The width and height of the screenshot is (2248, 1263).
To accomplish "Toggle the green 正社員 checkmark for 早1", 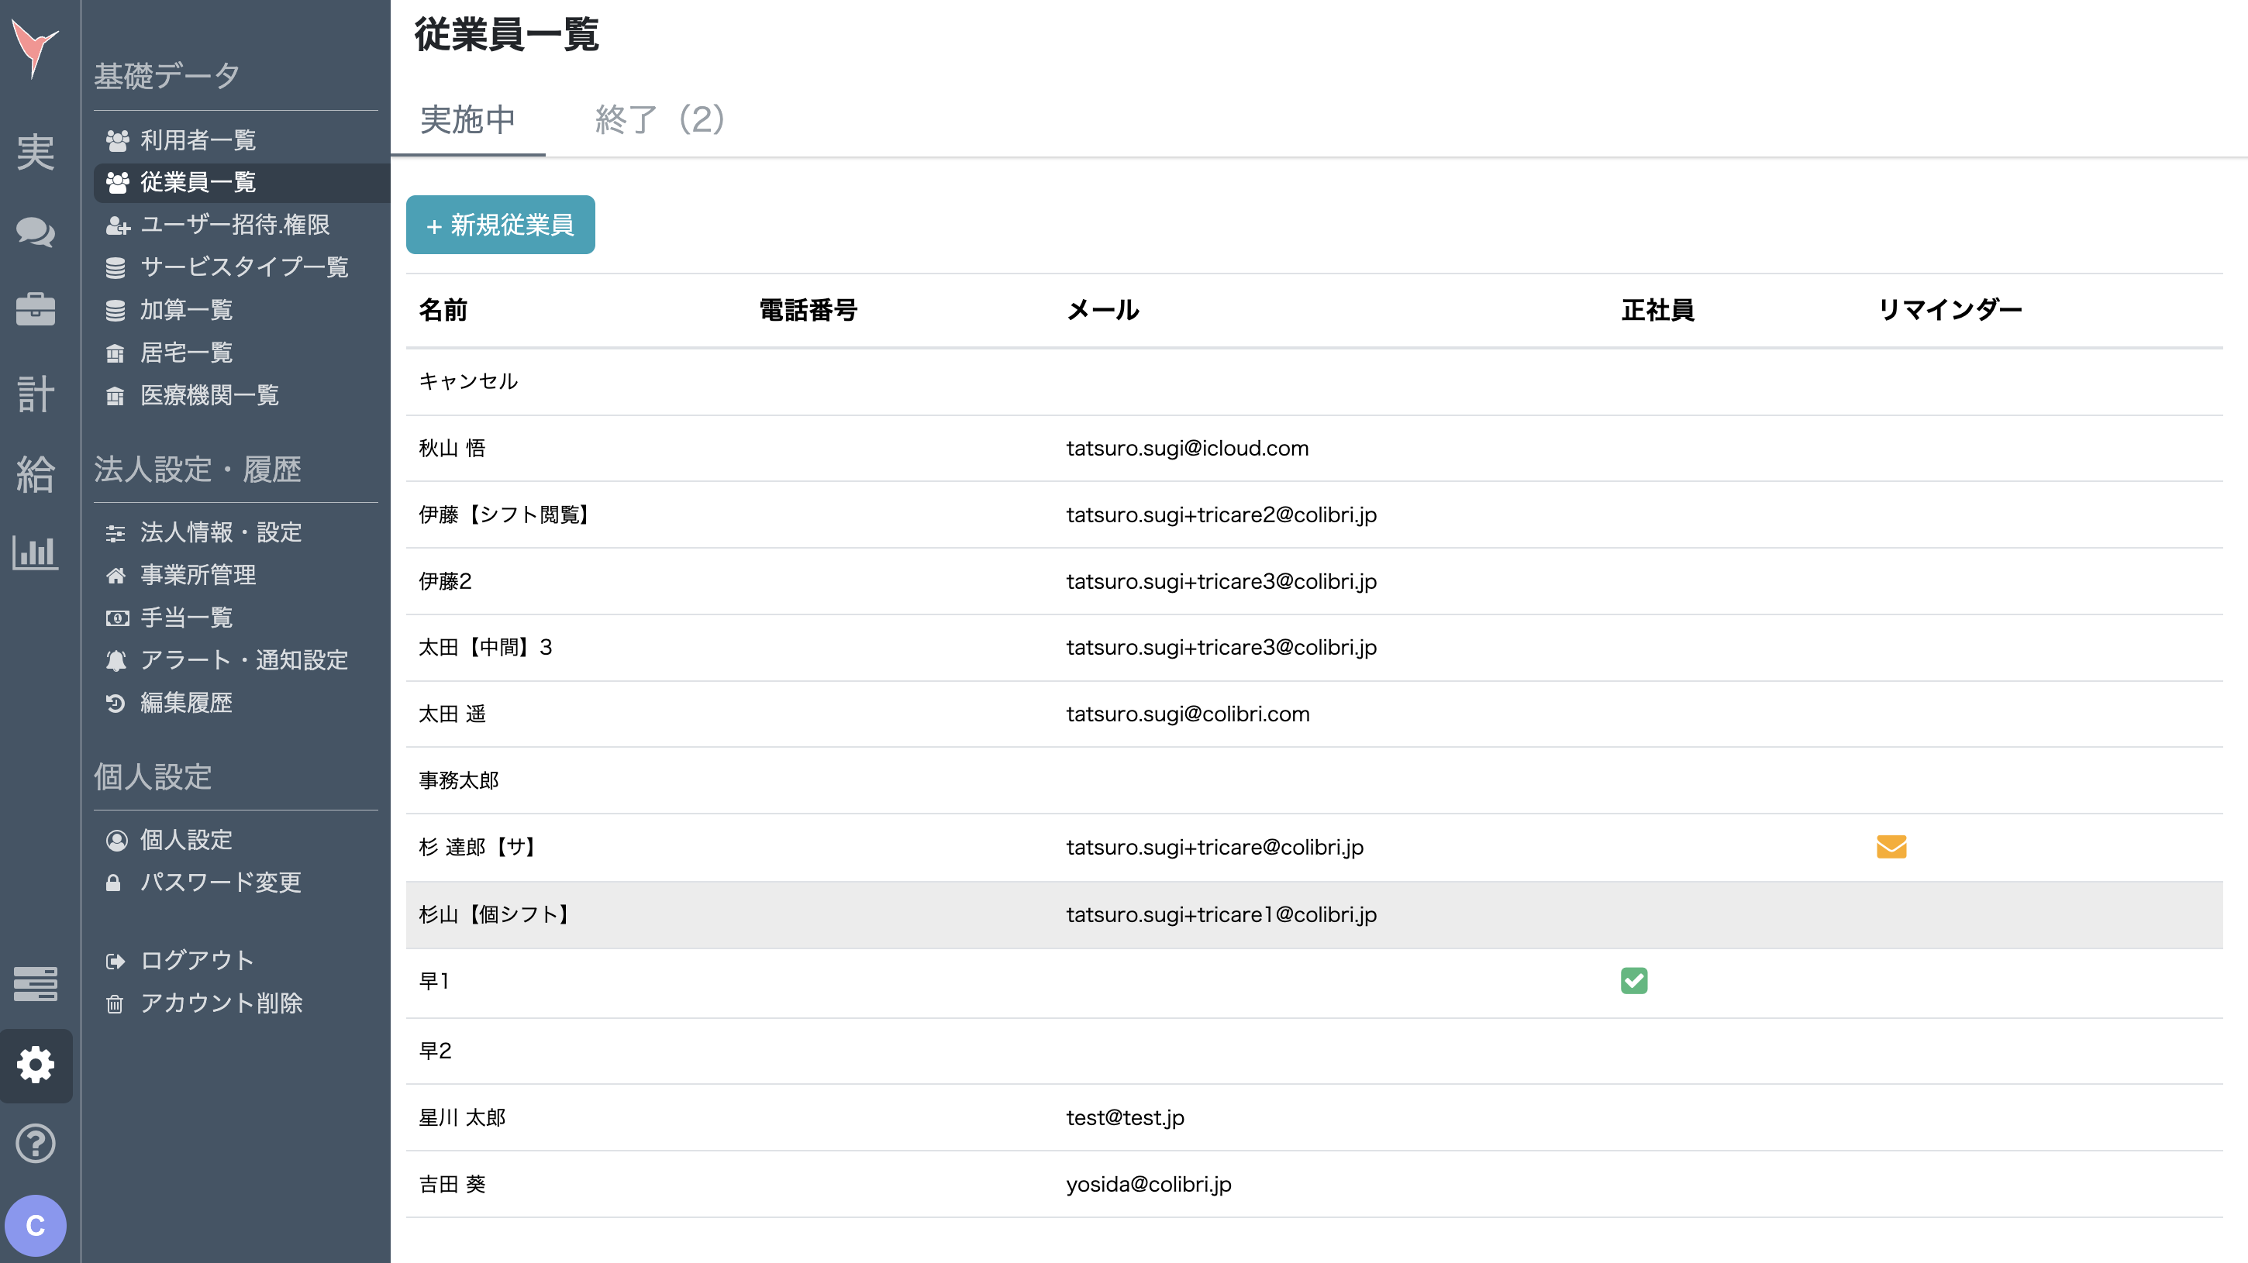I will (x=1633, y=981).
